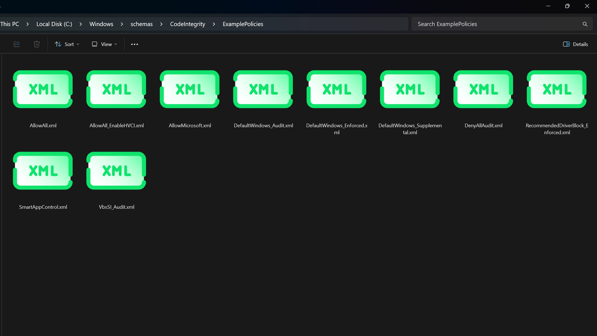The height and width of the screenshot is (336, 597).
Task: Click the RecommendedDriverBlock_Enforced.xml file name
Action: (x=557, y=129)
